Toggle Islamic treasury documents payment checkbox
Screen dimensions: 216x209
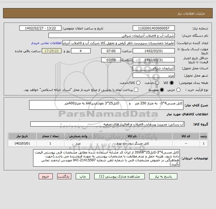[x=136, y=90]
